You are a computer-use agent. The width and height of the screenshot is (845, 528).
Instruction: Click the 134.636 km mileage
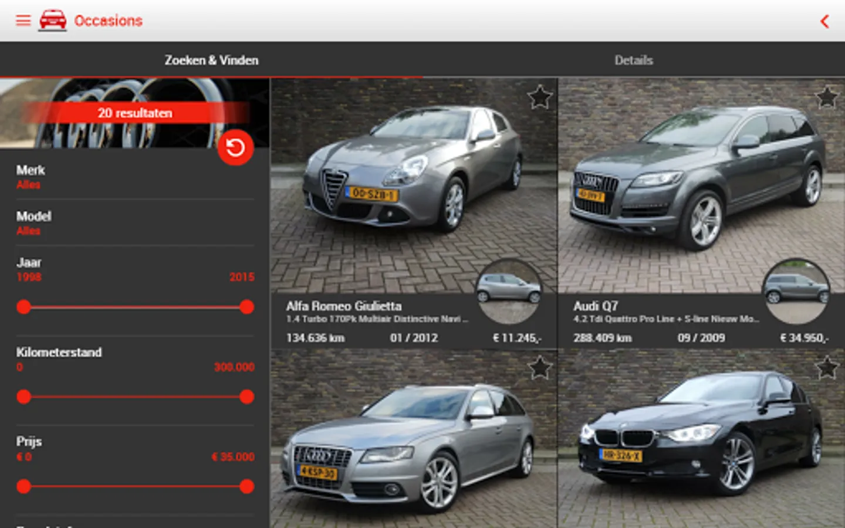click(x=315, y=338)
